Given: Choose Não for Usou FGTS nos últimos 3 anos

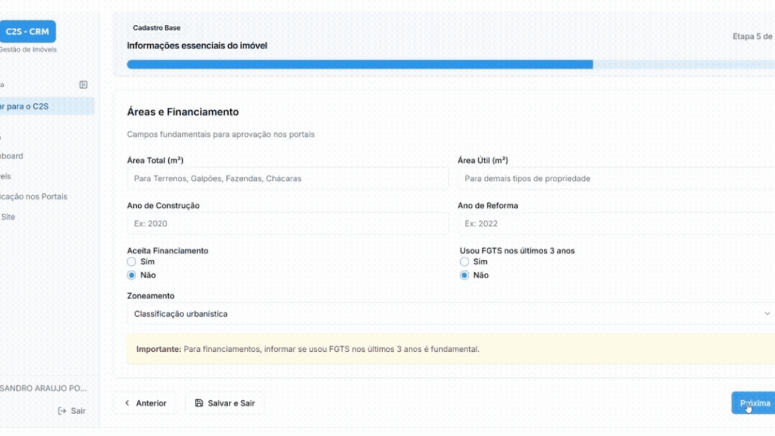Looking at the screenshot, I should pyautogui.click(x=464, y=275).
